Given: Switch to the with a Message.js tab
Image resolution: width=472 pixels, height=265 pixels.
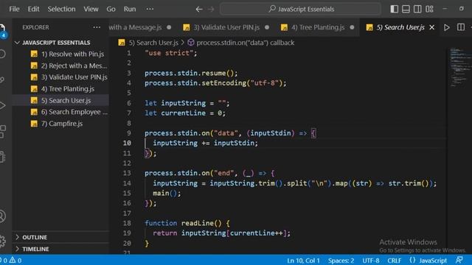Looking at the screenshot, I should click(x=140, y=27).
